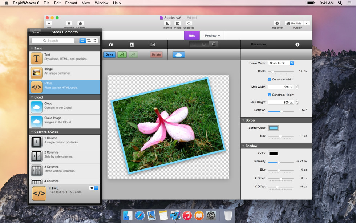Click the Publish button

tap(294, 23)
